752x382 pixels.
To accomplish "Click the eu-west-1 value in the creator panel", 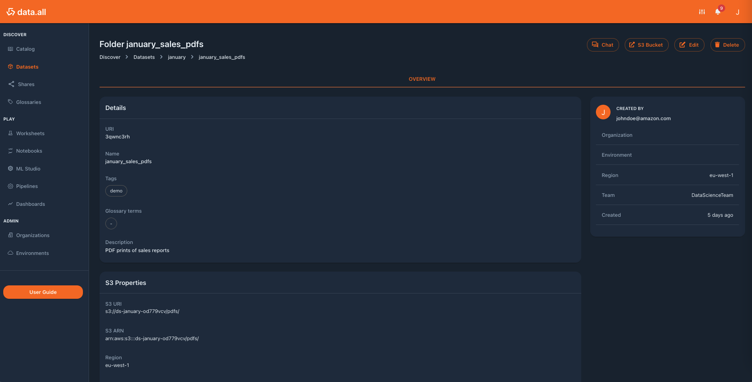I will coord(721,175).
